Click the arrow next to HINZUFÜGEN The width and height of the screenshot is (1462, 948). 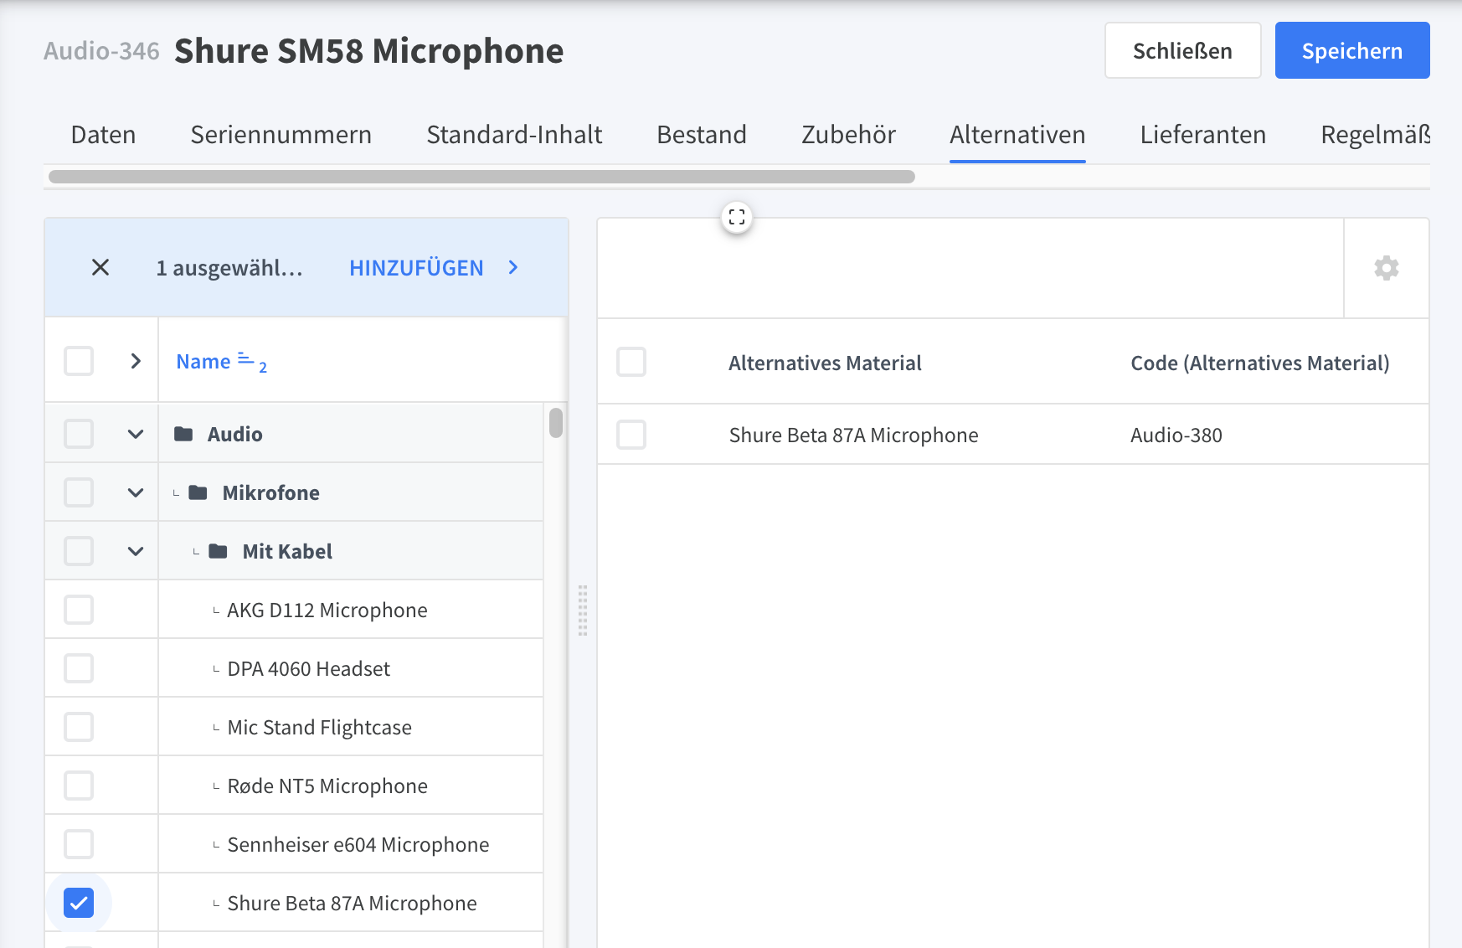point(513,267)
